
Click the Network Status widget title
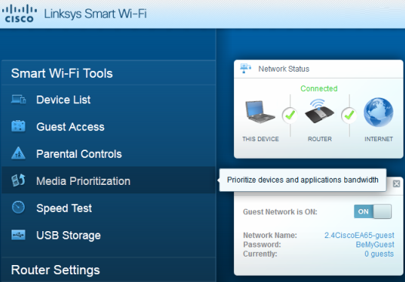point(283,69)
